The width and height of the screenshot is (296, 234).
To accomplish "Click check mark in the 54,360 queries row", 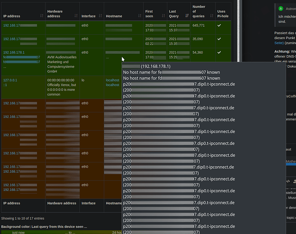I will [219, 52].
